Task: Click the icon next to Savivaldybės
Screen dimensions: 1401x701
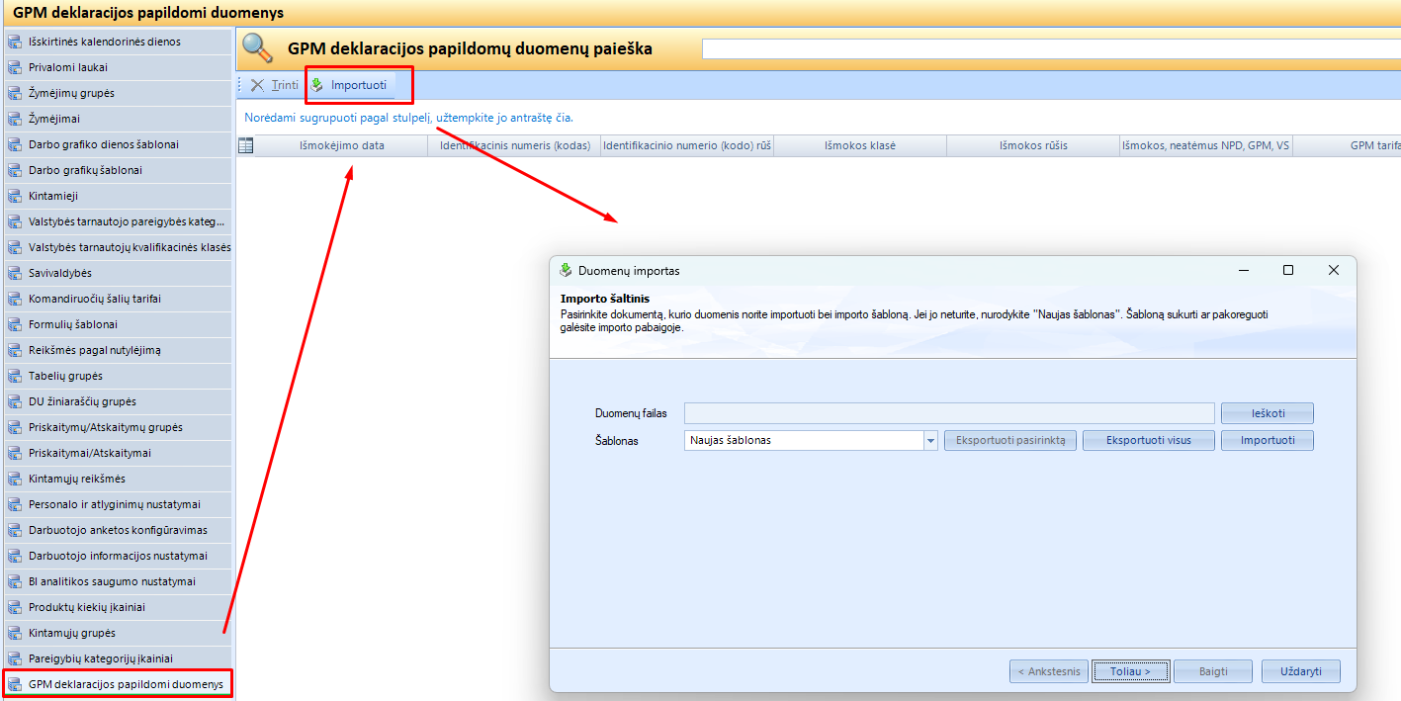Action: [x=14, y=274]
